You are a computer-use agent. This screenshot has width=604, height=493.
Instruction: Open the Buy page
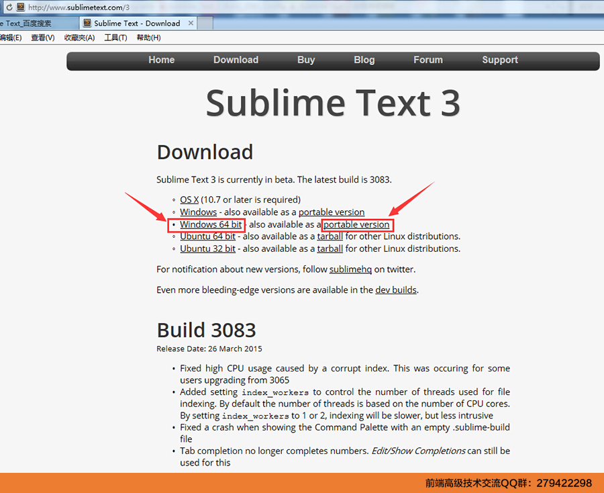click(306, 60)
